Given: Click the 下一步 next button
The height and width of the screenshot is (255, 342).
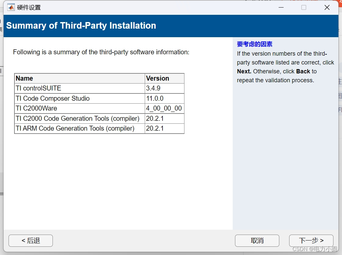Looking at the screenshot, I should pyautogui.click(x=311, y=241).
